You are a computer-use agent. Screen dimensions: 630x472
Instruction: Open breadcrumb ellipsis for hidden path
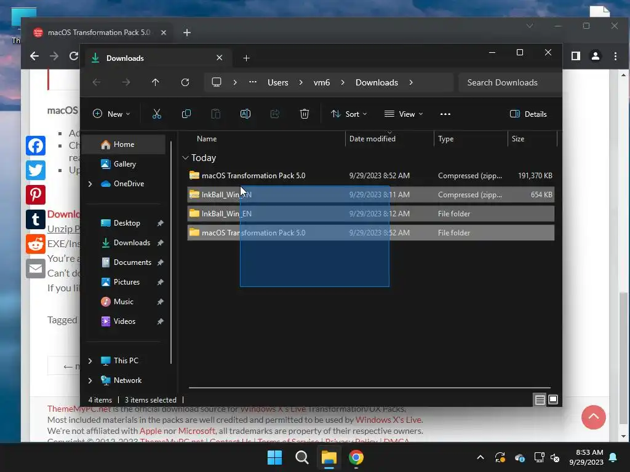click(x=253, y=82)
